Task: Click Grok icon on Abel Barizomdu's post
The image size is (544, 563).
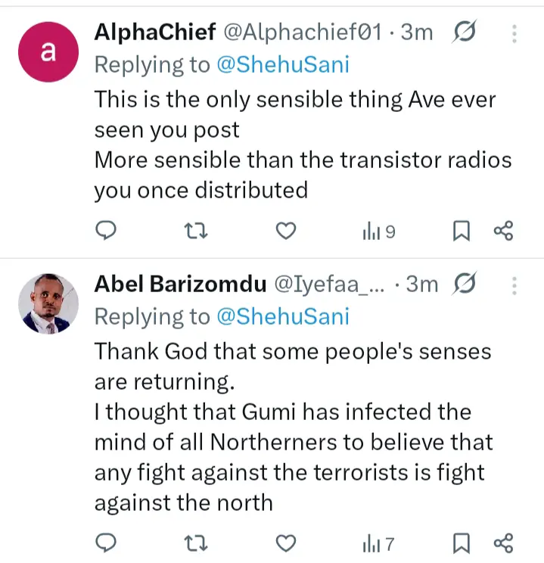Action: click(465, 285)
